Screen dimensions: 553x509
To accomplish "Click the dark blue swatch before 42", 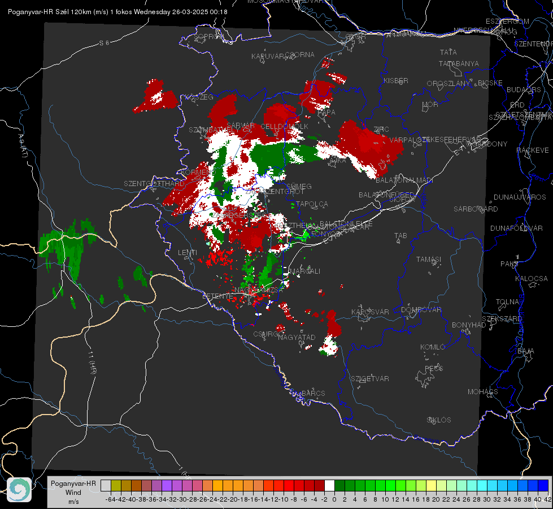I will (x=543, y=486).
